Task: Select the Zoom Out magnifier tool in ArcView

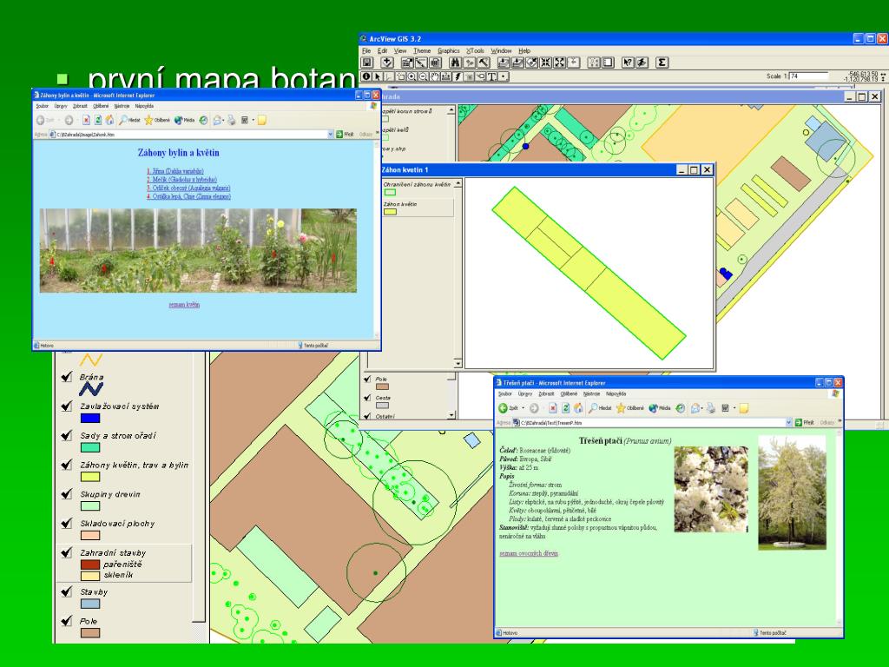Action: pos(423,76)
